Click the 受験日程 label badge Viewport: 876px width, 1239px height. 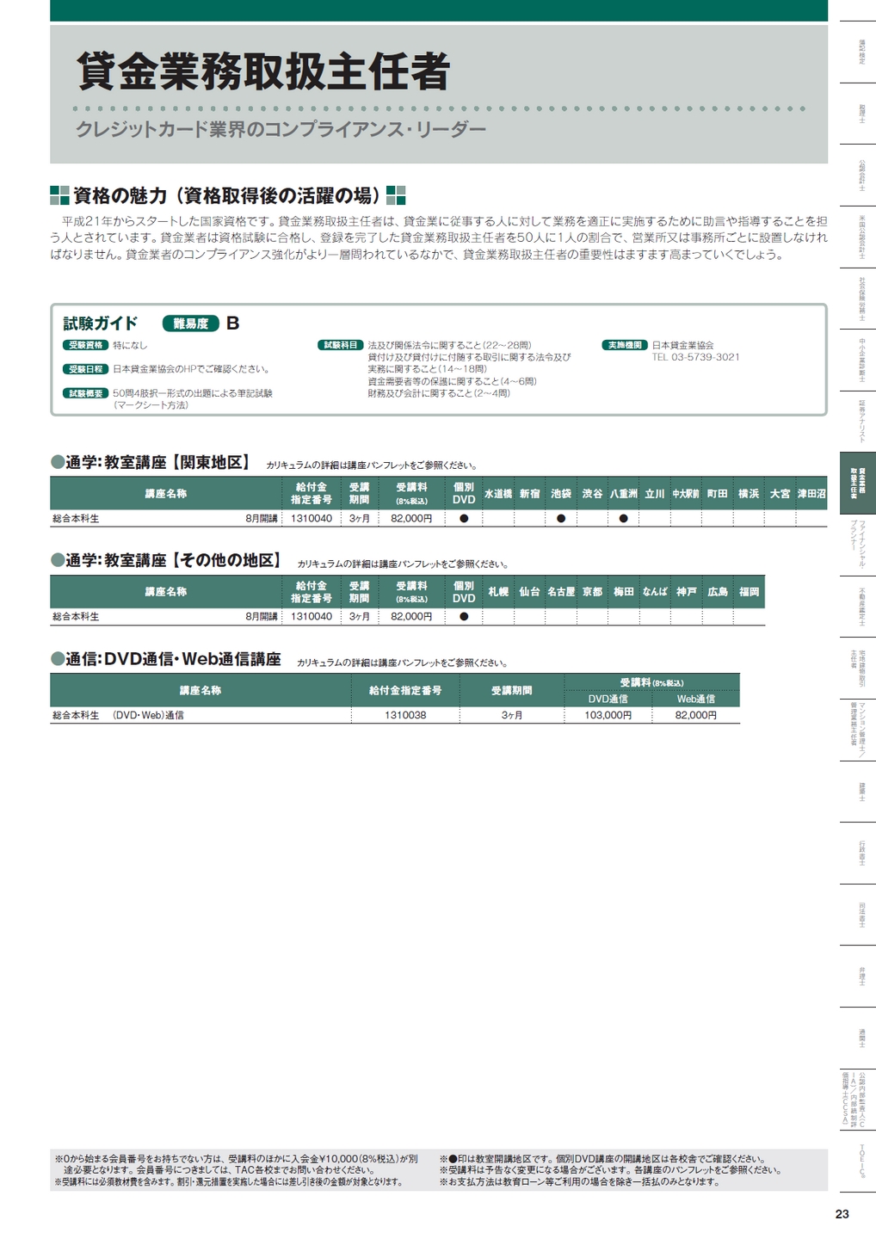(x=85, y=369)
